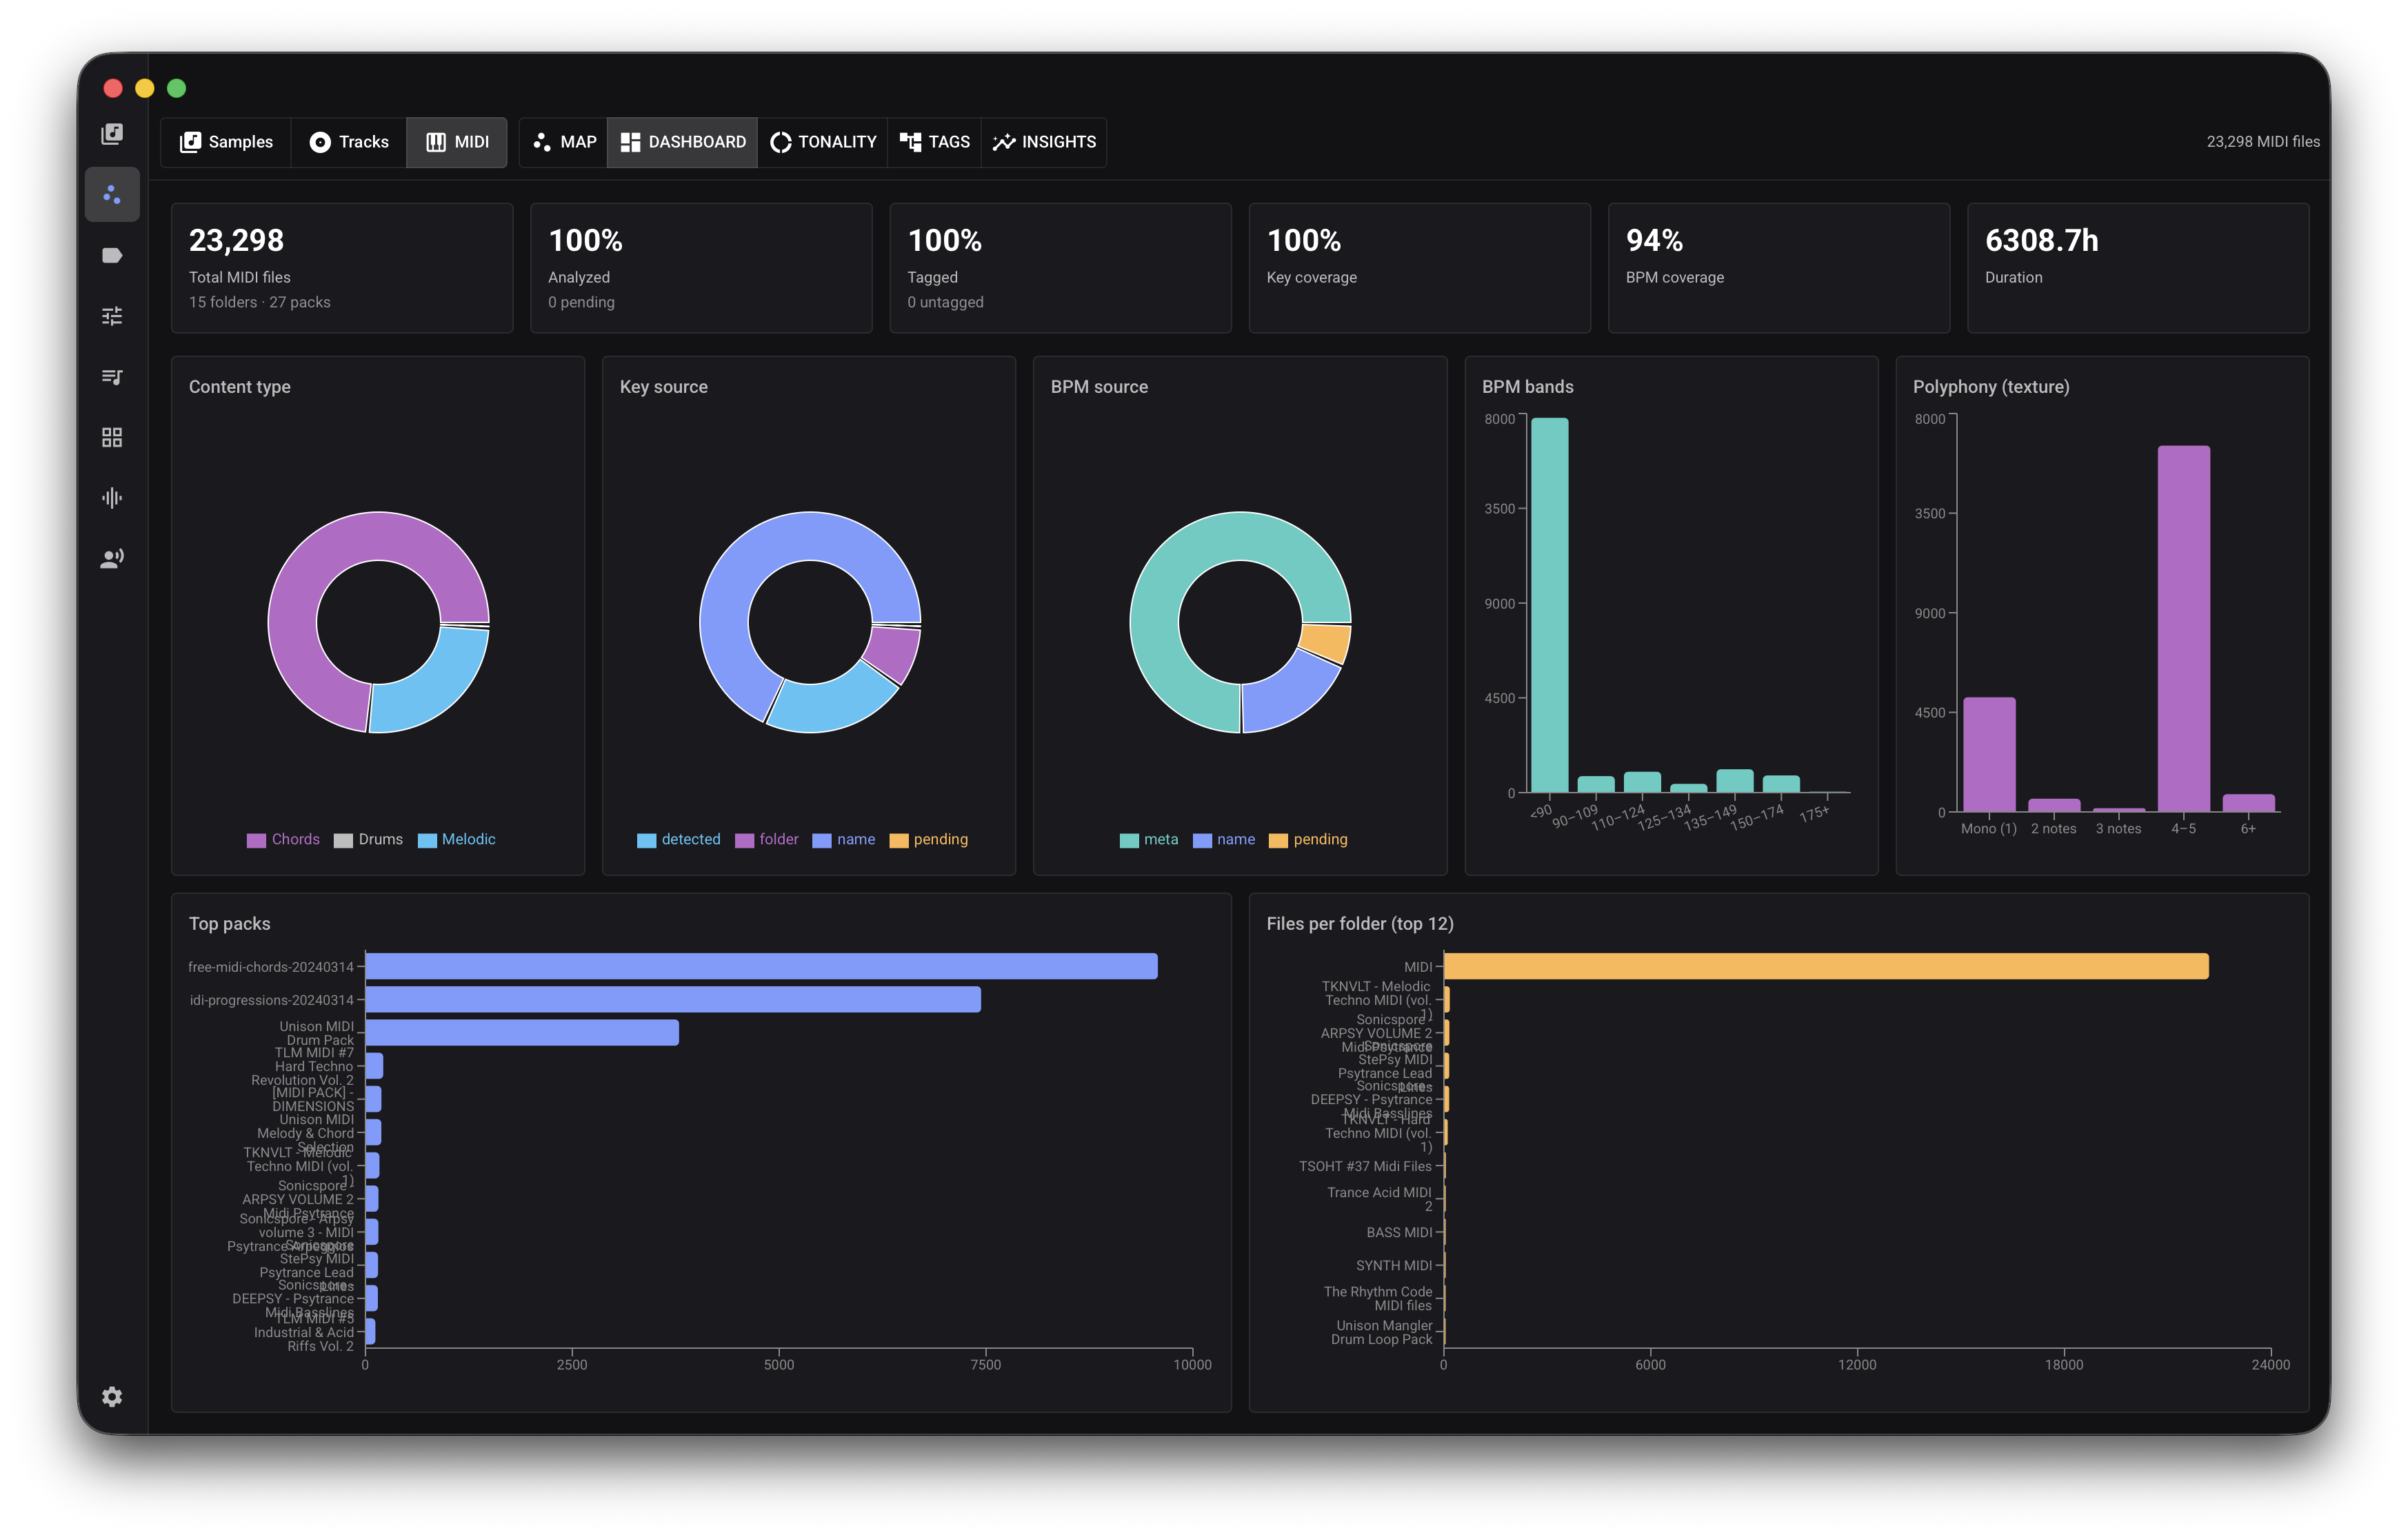Open the voice speaker sidebar icon
The width and height of the screenshot is (2408, 1537).
[x=112, y=559]
